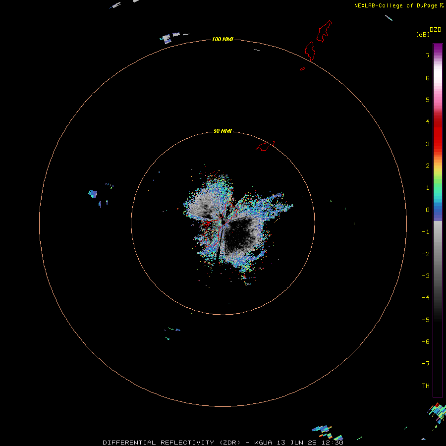Click the -4 dB value on the color scale
Screen dimensions: 446x446
[x=426, y=297]
